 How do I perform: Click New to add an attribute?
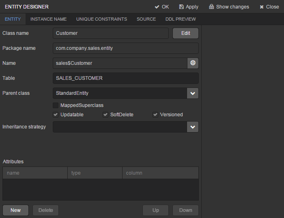tap(15, 210)
